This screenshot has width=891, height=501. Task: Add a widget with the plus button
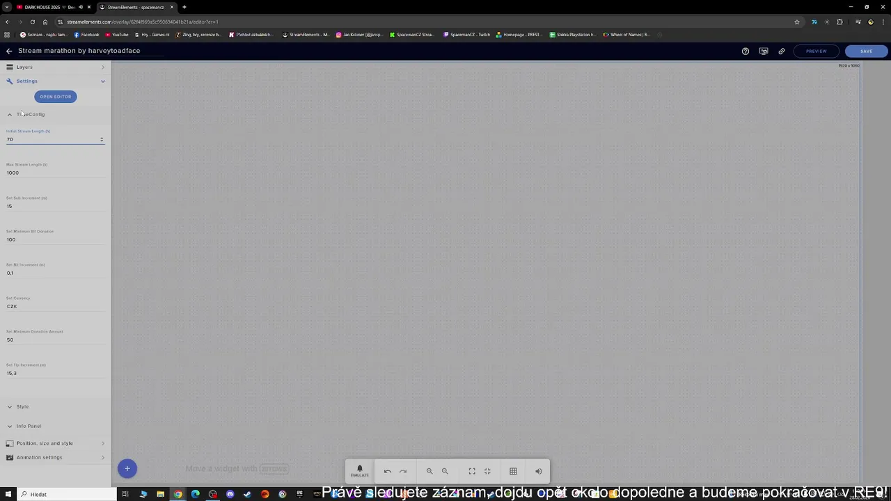[x=127, y=468]
